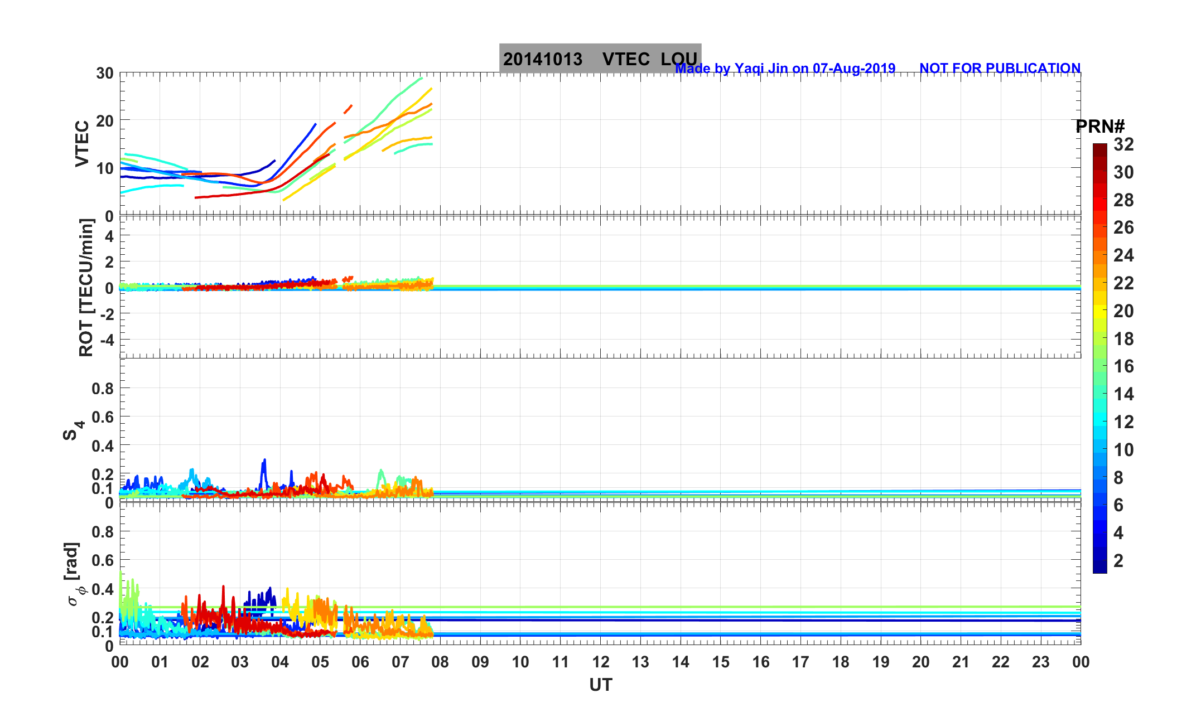Click the PRN# colorbar heading
The width and height of the screenshot is (1201, 717).
click(x=1099, y=127)
